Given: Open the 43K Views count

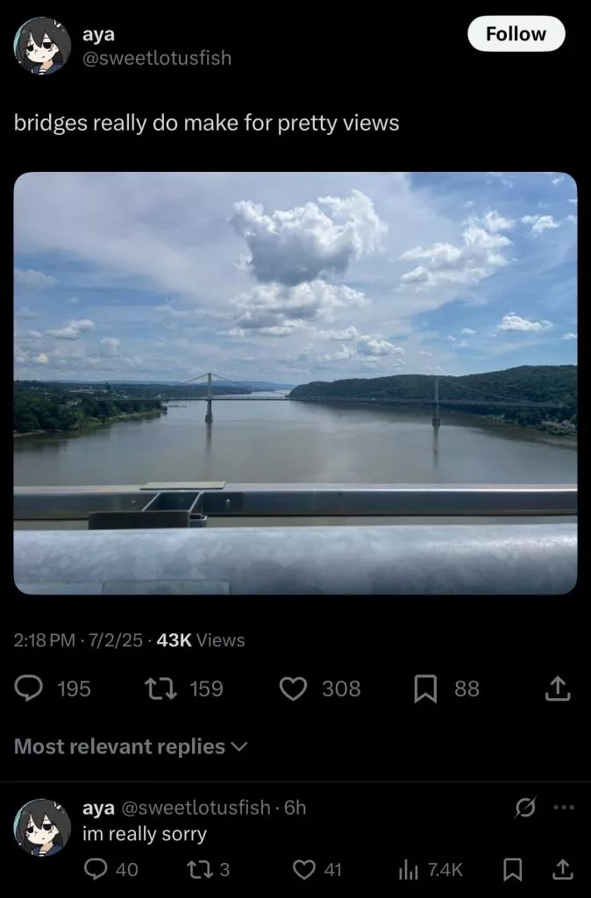Looking at the screenshot, I should click(x=201, y=639).
